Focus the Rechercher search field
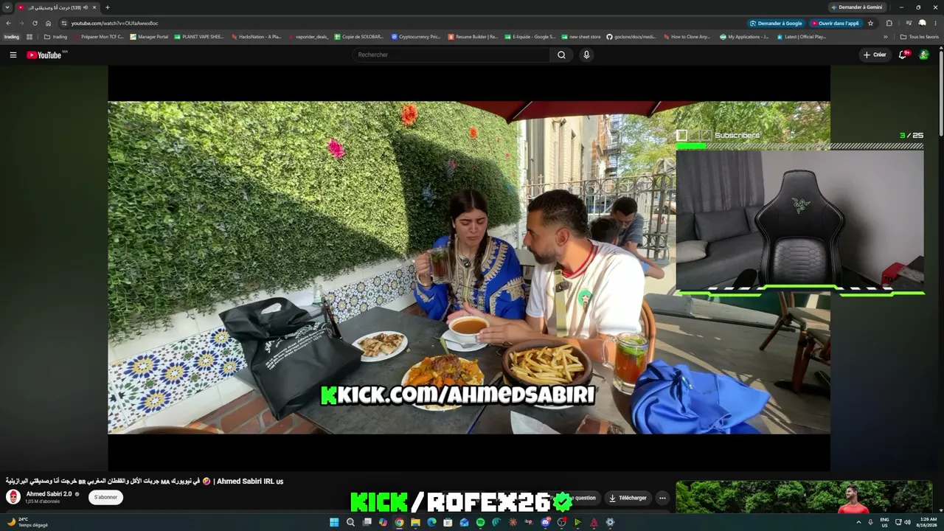 pos(452,55)
